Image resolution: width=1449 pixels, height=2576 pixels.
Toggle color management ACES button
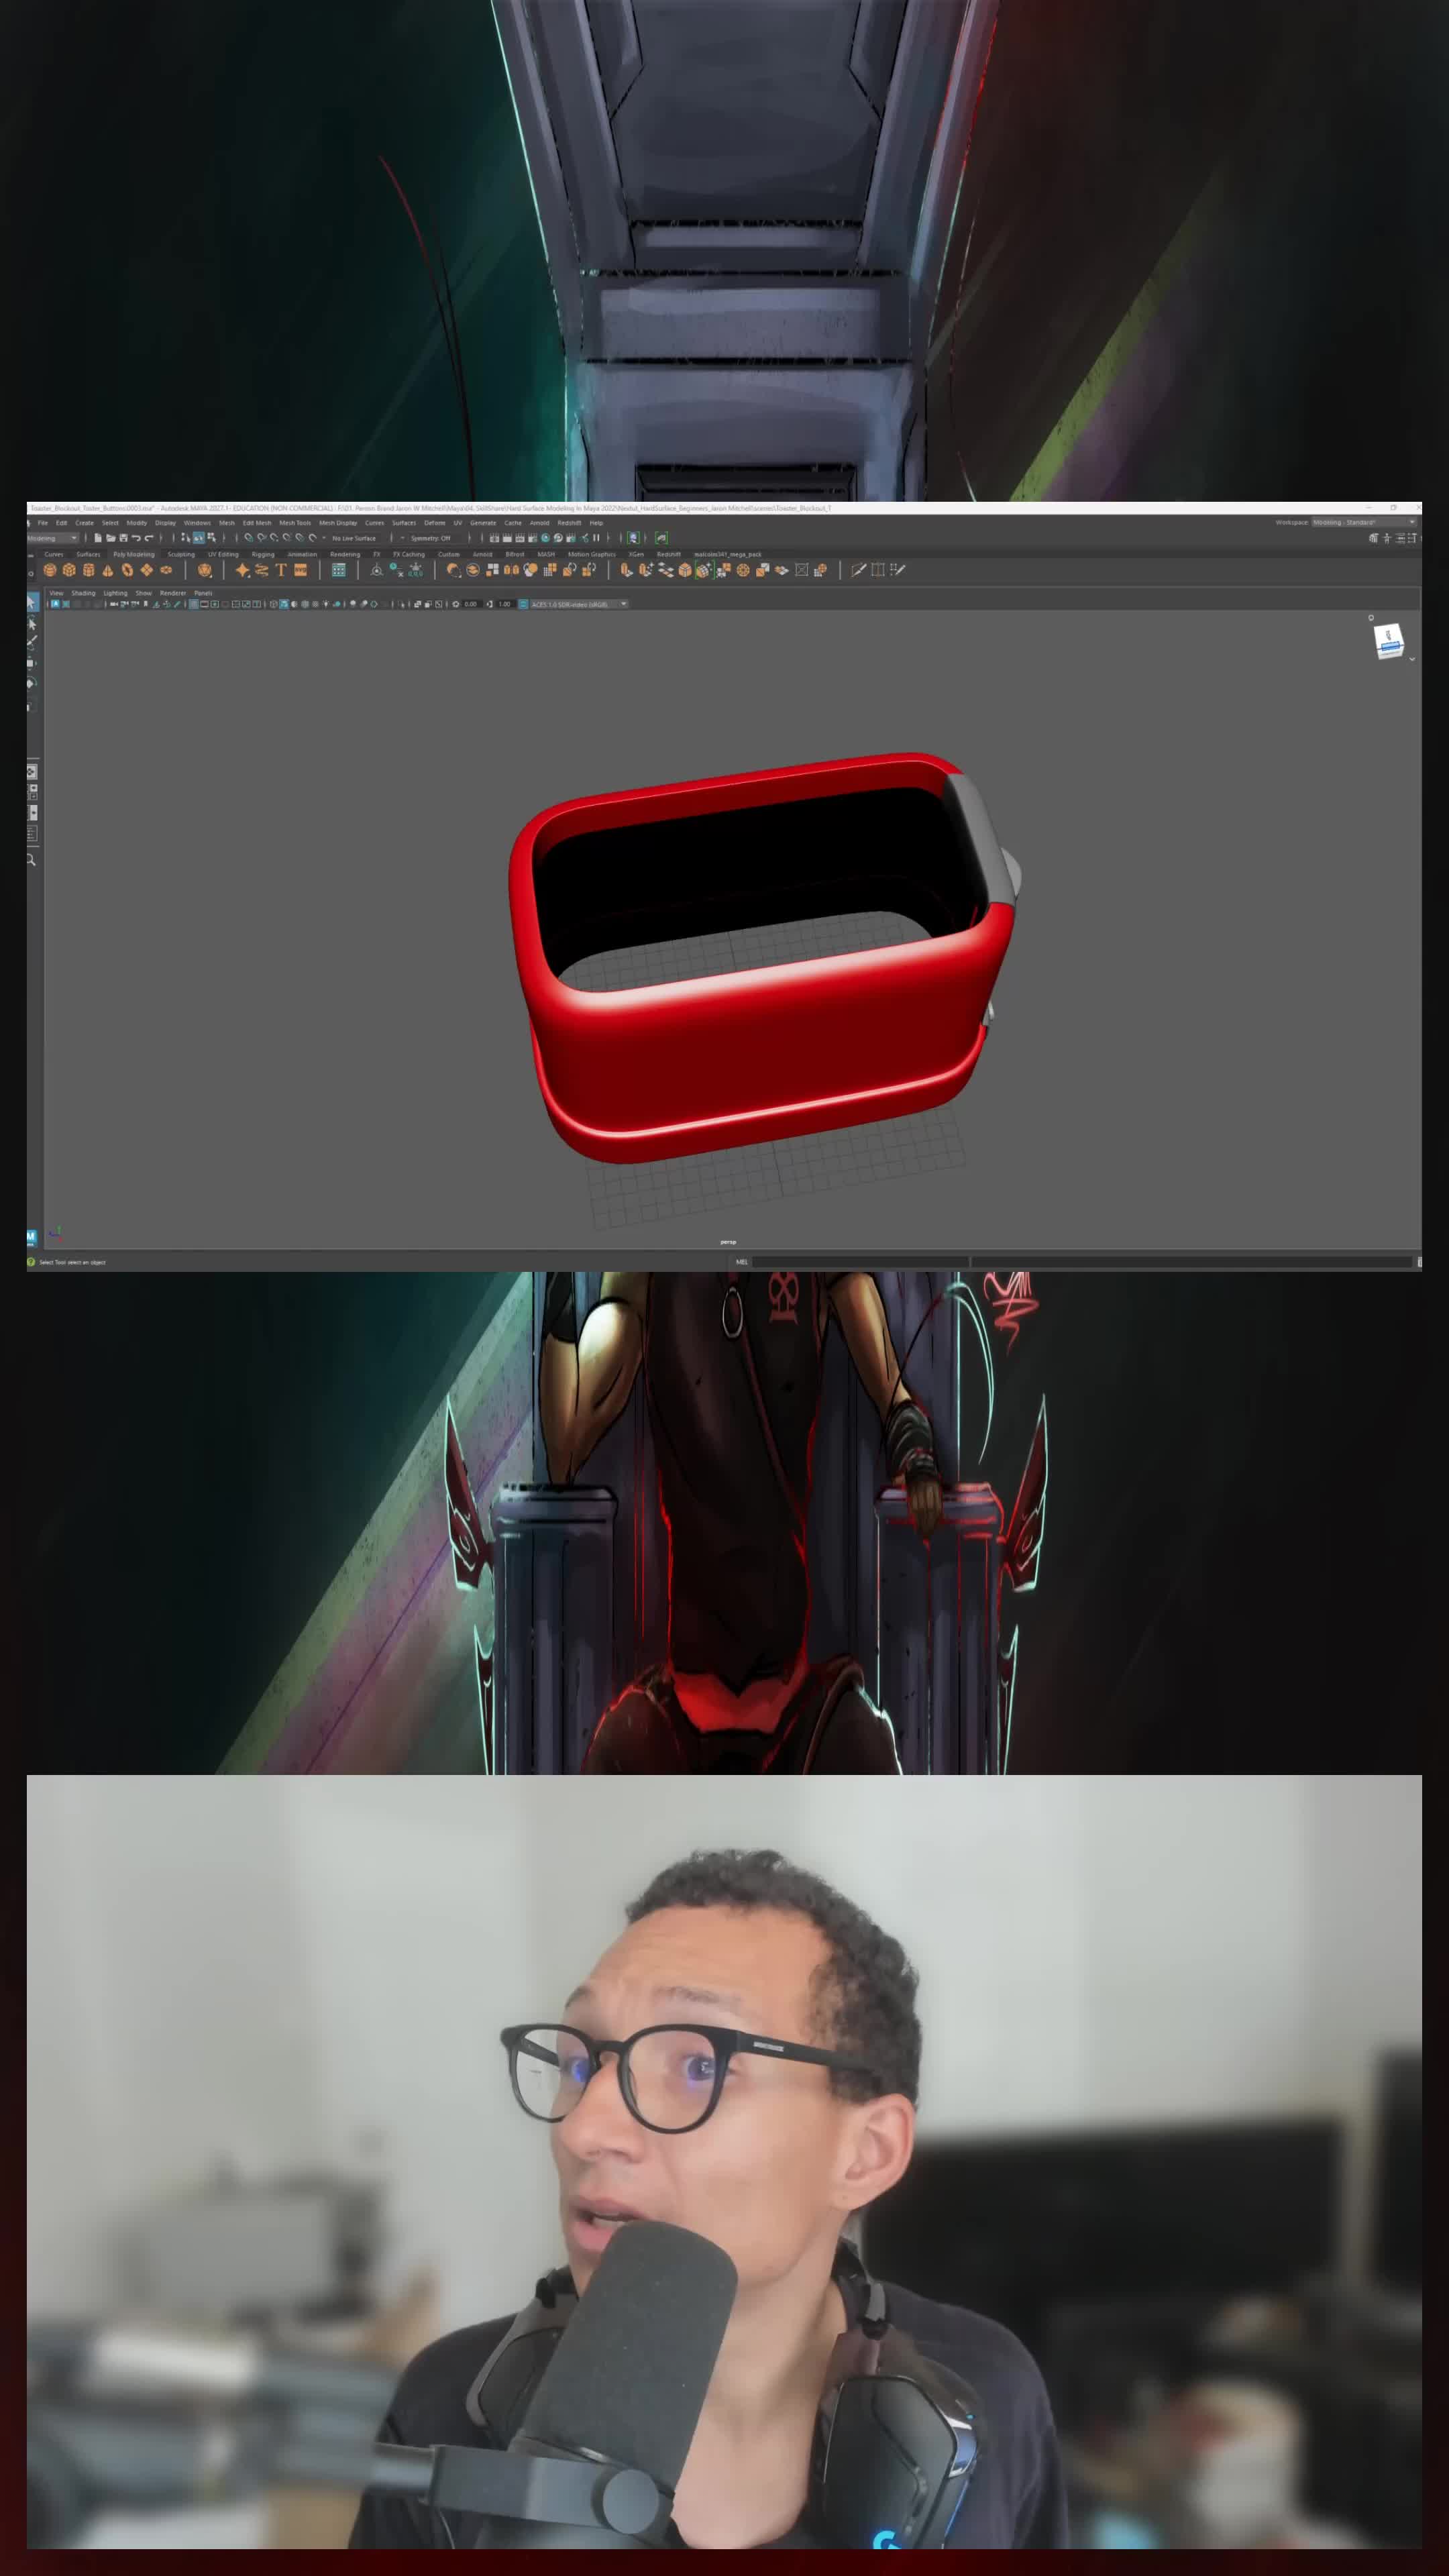(523, 604)
